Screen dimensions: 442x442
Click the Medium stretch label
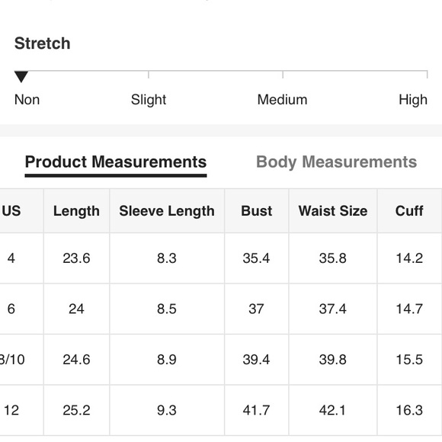(x=282, y=100)
